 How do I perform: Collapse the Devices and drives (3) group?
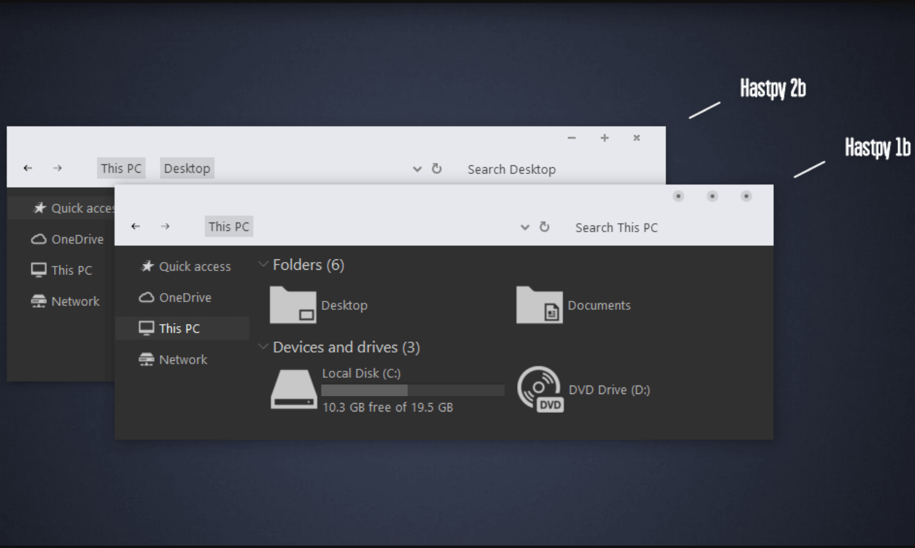(x=263, y=347)
